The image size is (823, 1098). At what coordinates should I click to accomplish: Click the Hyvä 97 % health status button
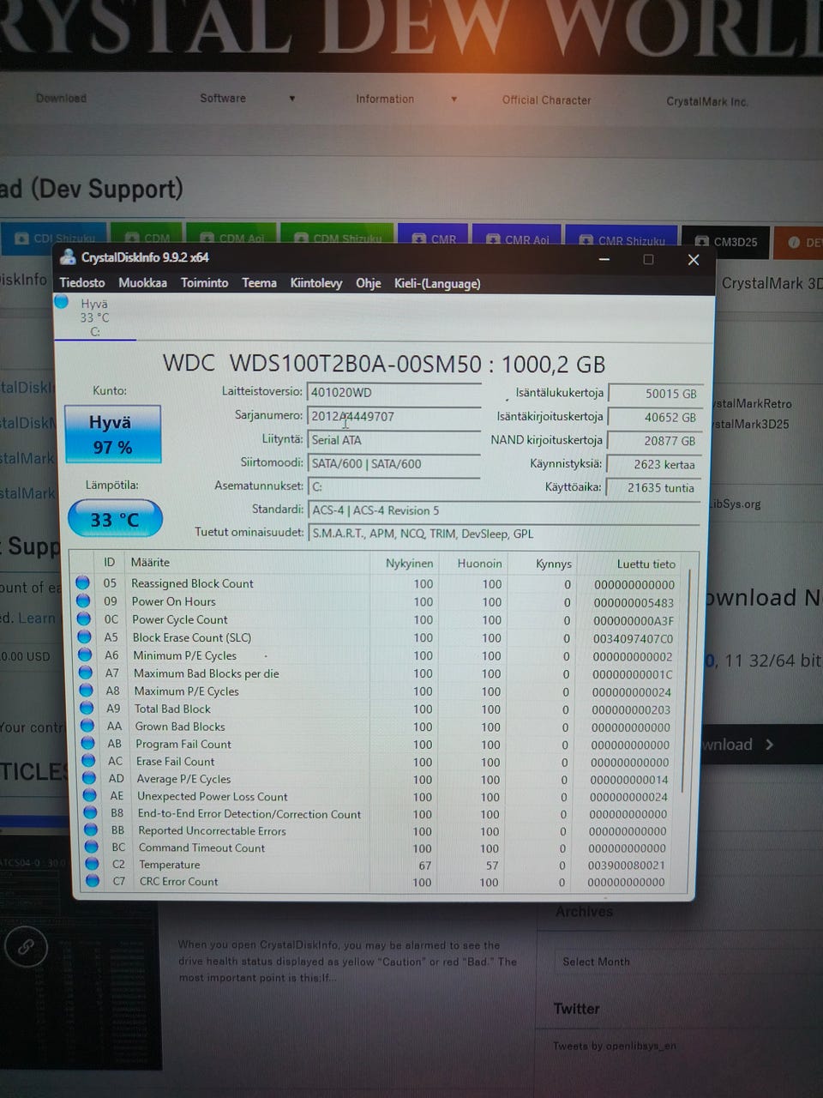coord(112,434)
